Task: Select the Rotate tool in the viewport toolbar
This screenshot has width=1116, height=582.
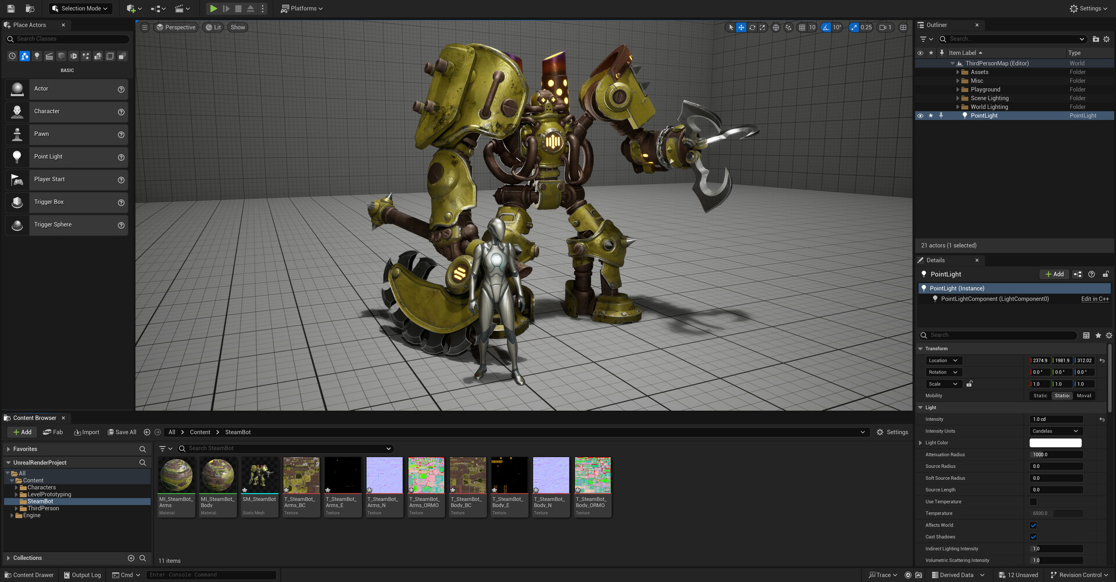Action: (752, 27)
